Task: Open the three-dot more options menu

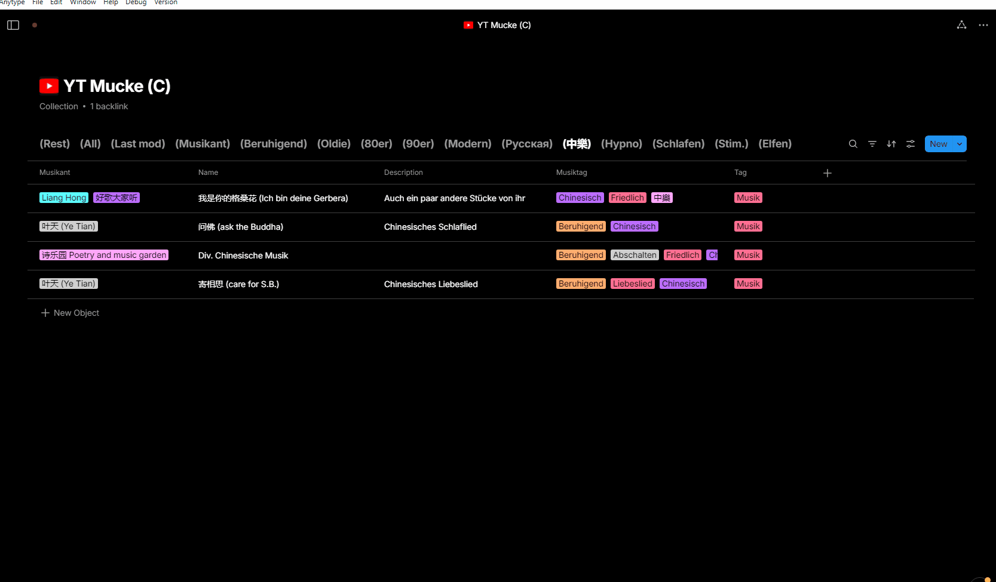Action: click(983, 25)
